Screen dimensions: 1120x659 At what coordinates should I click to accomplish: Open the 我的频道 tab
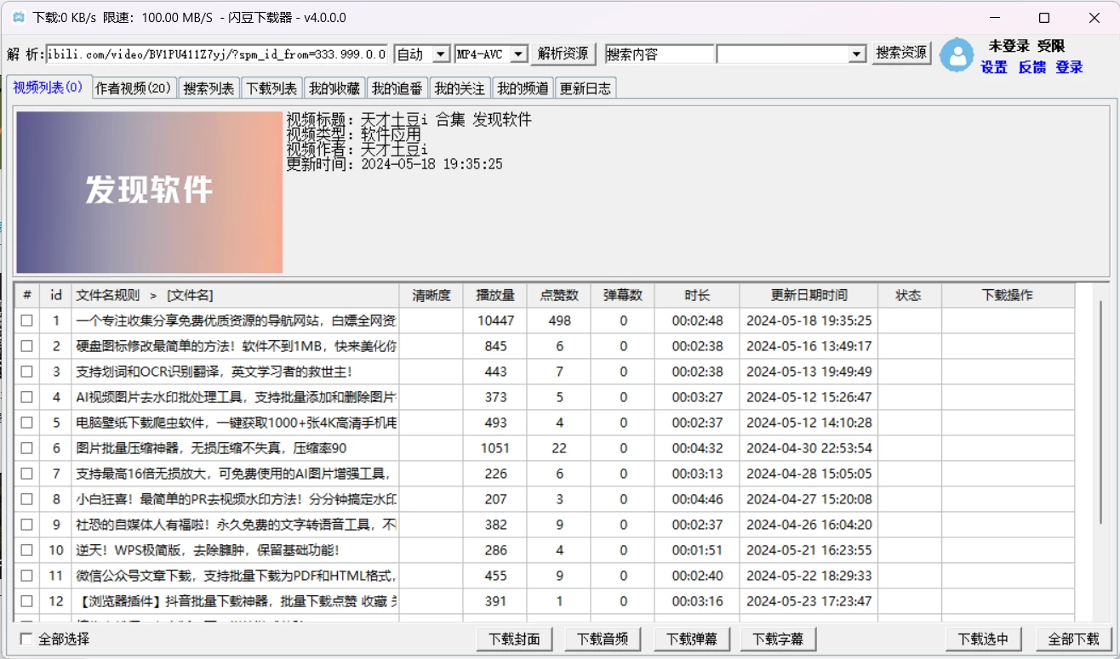pyautogui.click(x=523, y=88)
